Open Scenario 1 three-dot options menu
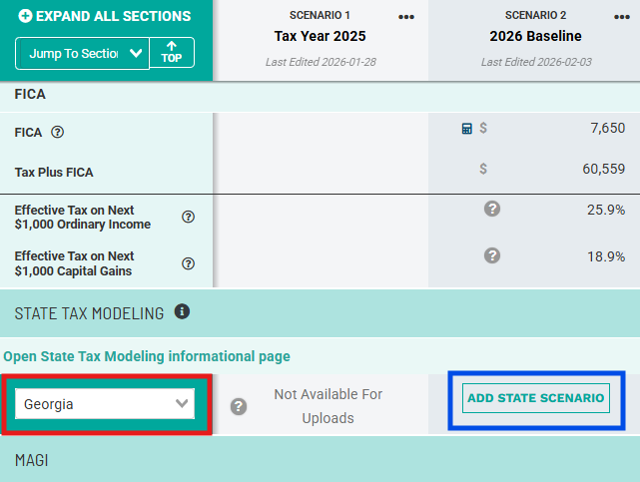Screen dimensions: 640x482 point(406,17)
